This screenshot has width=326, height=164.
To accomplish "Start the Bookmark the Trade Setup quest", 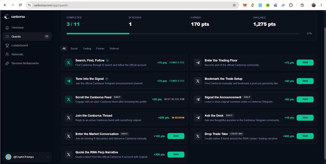I will pos(305,81).
